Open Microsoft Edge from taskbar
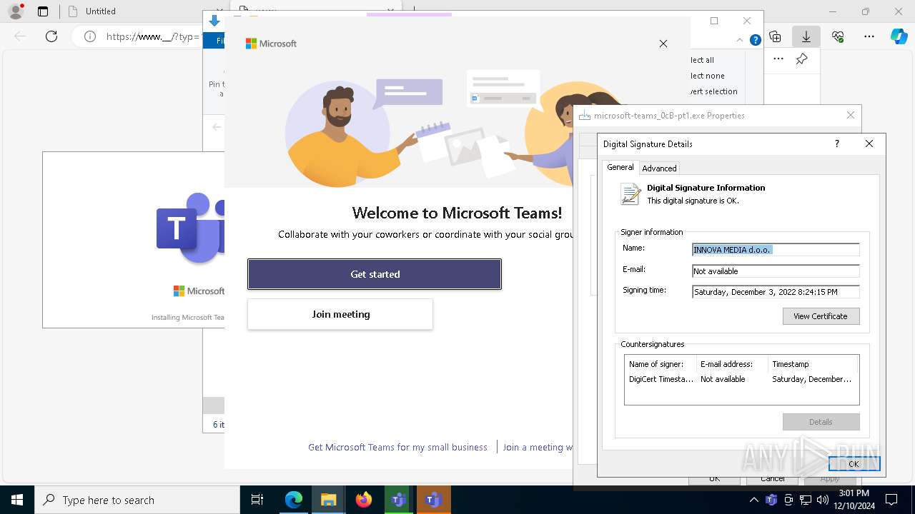Viewport: 915px width, 514px height. 294,500
